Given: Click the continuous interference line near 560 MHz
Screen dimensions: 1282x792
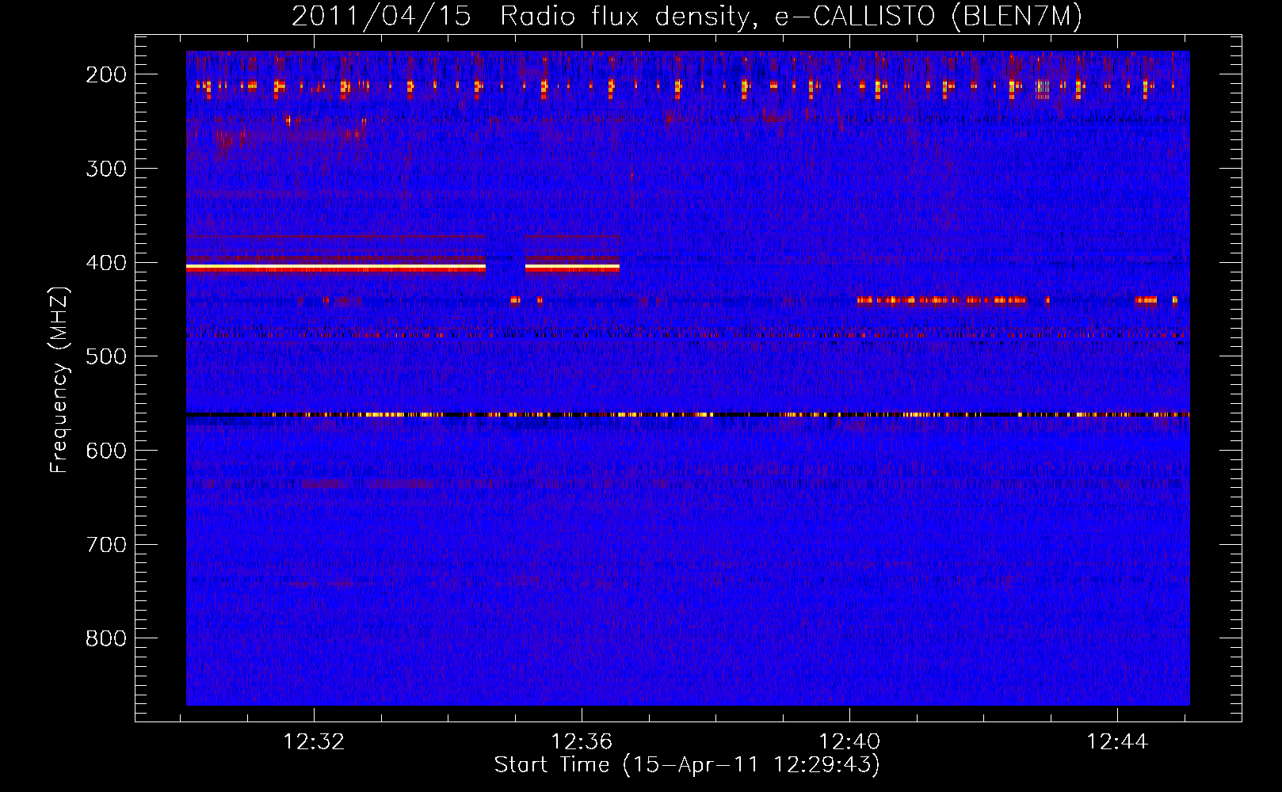Looking at the screenshot, I should 688,414.
